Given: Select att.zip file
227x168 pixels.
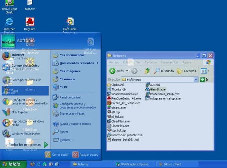Looking at the screenshot, I should tap(113, 112).
